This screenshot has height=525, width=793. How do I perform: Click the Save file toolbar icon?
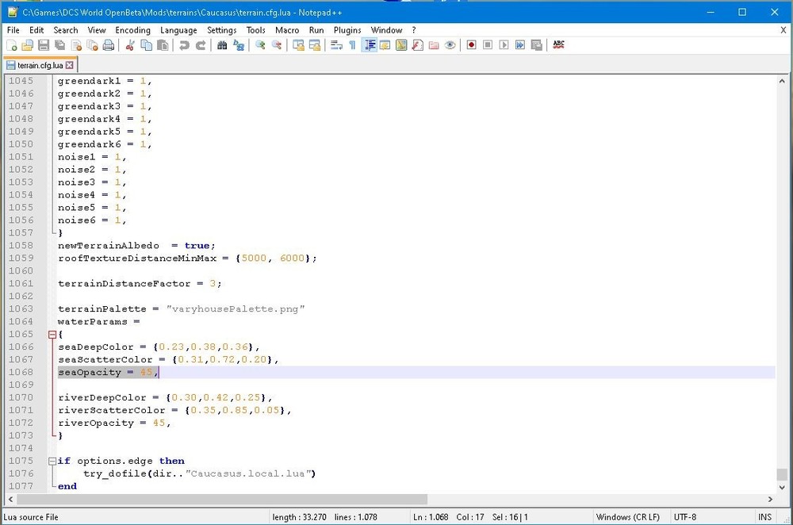(44, 45)
